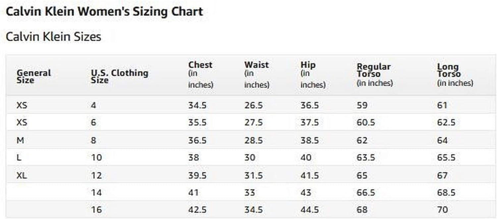497x219 pixels.
Task: Click the Hip column header
Action: [313, 75]
